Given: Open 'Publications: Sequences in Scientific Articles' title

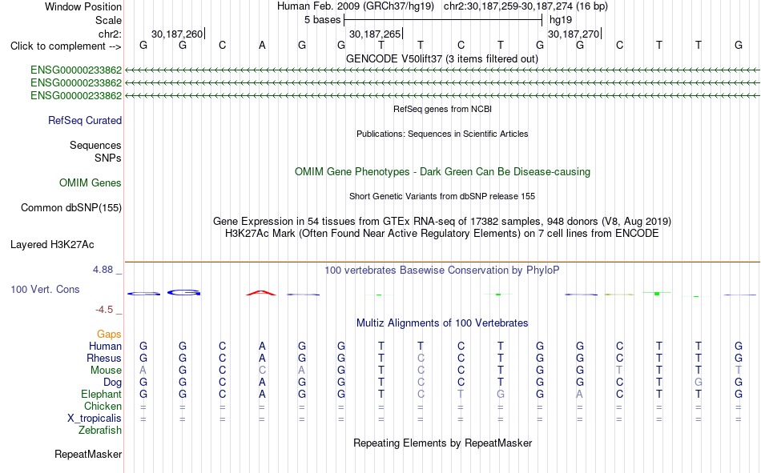Looking at the screenshot, I should click(442, 134).
